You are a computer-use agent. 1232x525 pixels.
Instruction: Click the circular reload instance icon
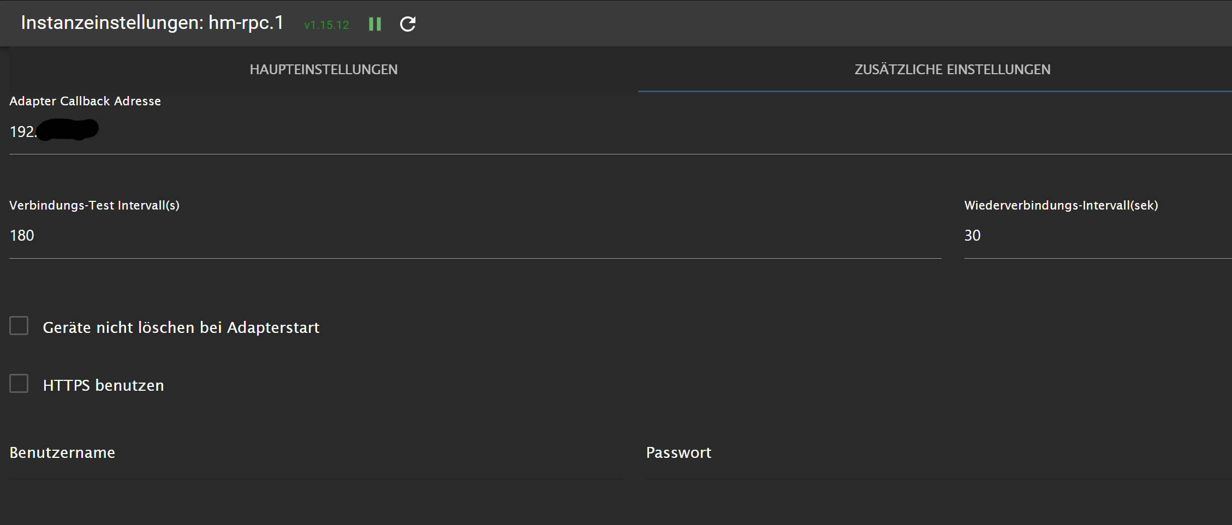[408, 24]
